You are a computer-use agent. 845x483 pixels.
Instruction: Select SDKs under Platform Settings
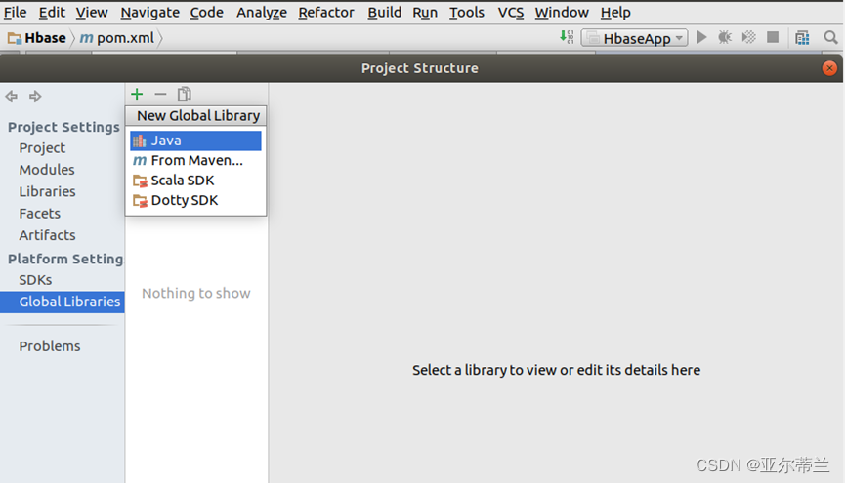coord(35,280)
